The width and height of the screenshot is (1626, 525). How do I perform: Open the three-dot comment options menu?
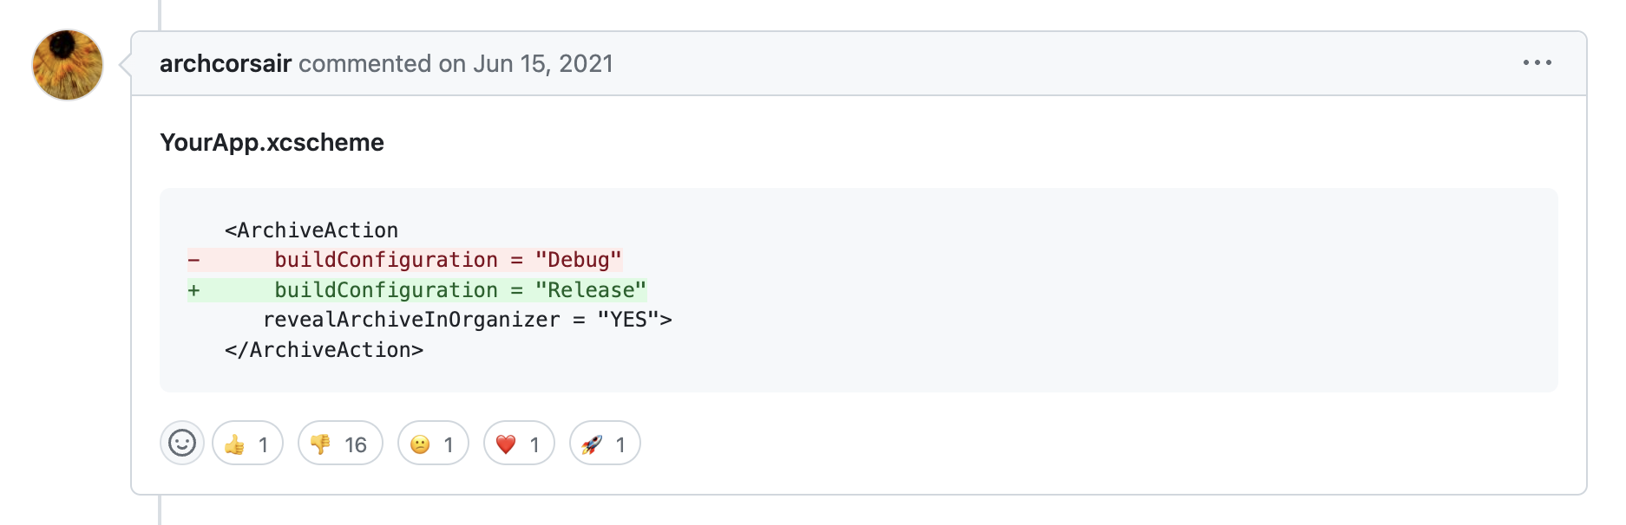point(1537,63)
